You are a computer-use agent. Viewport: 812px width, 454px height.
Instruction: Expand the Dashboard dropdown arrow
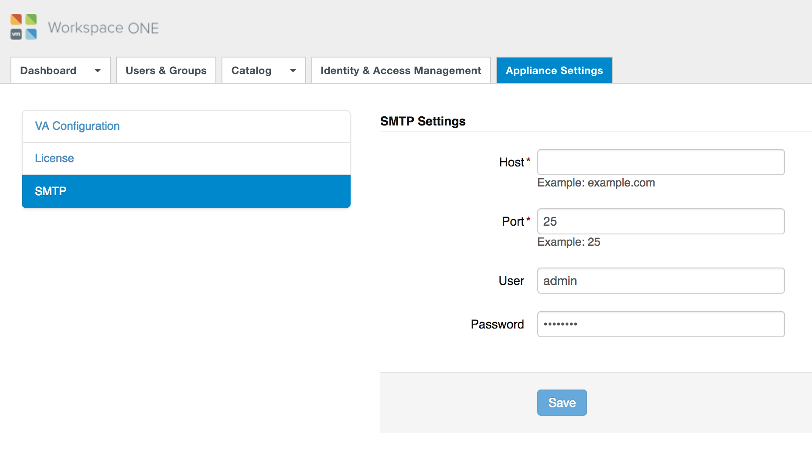[x=98, y=71]
